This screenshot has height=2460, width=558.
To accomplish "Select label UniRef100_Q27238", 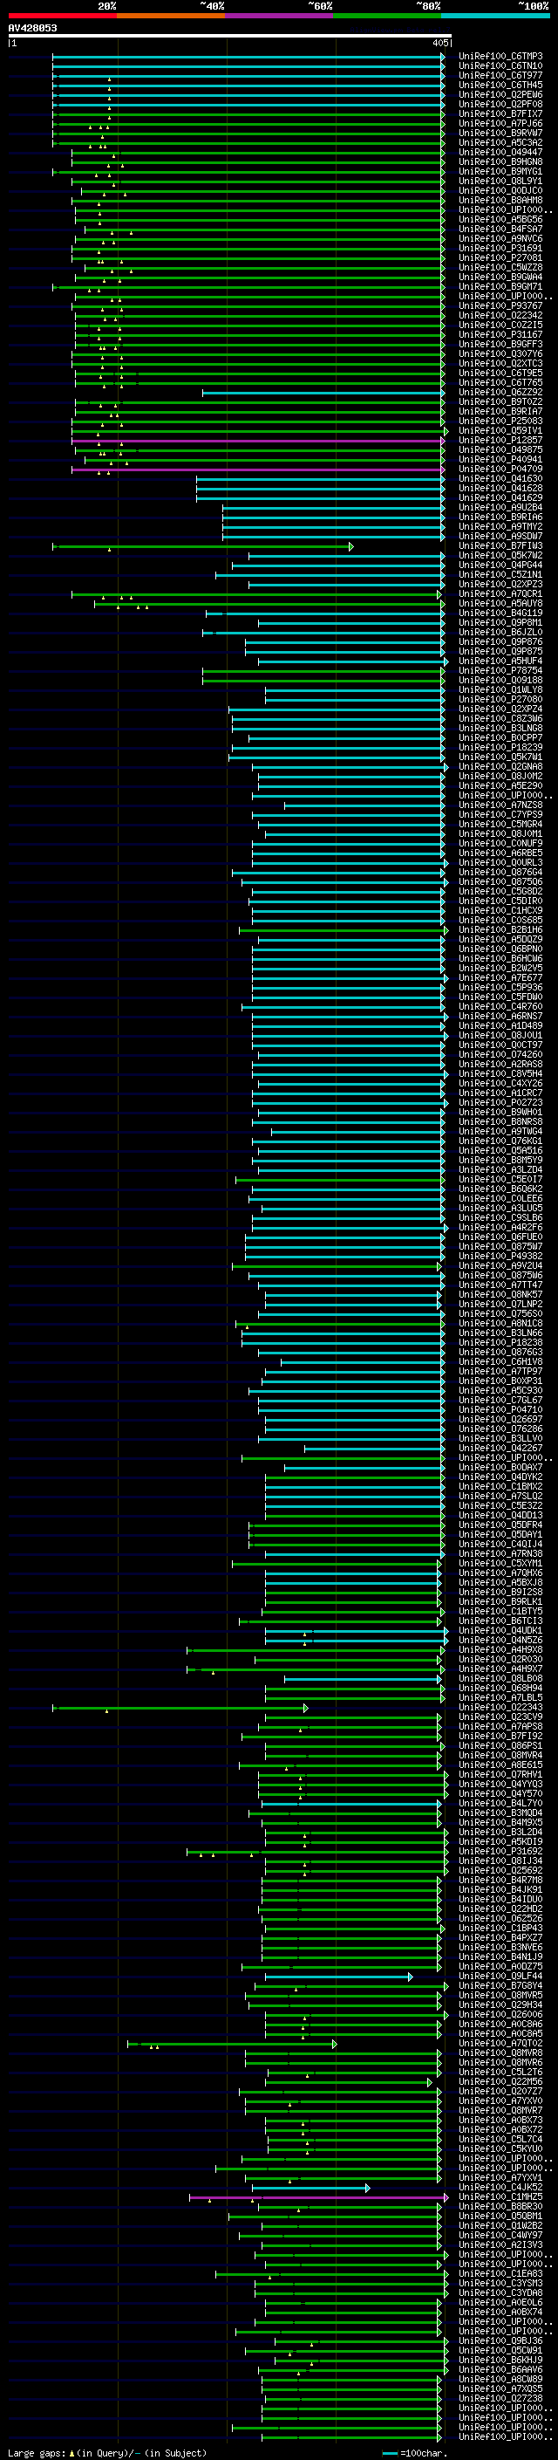I will click(x=500, y=2398).
